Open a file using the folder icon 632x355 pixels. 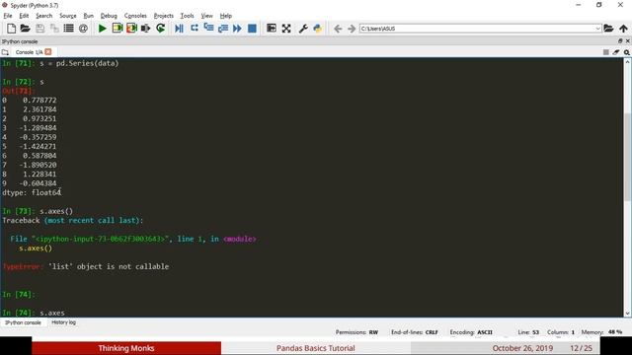tap(25, 29)
